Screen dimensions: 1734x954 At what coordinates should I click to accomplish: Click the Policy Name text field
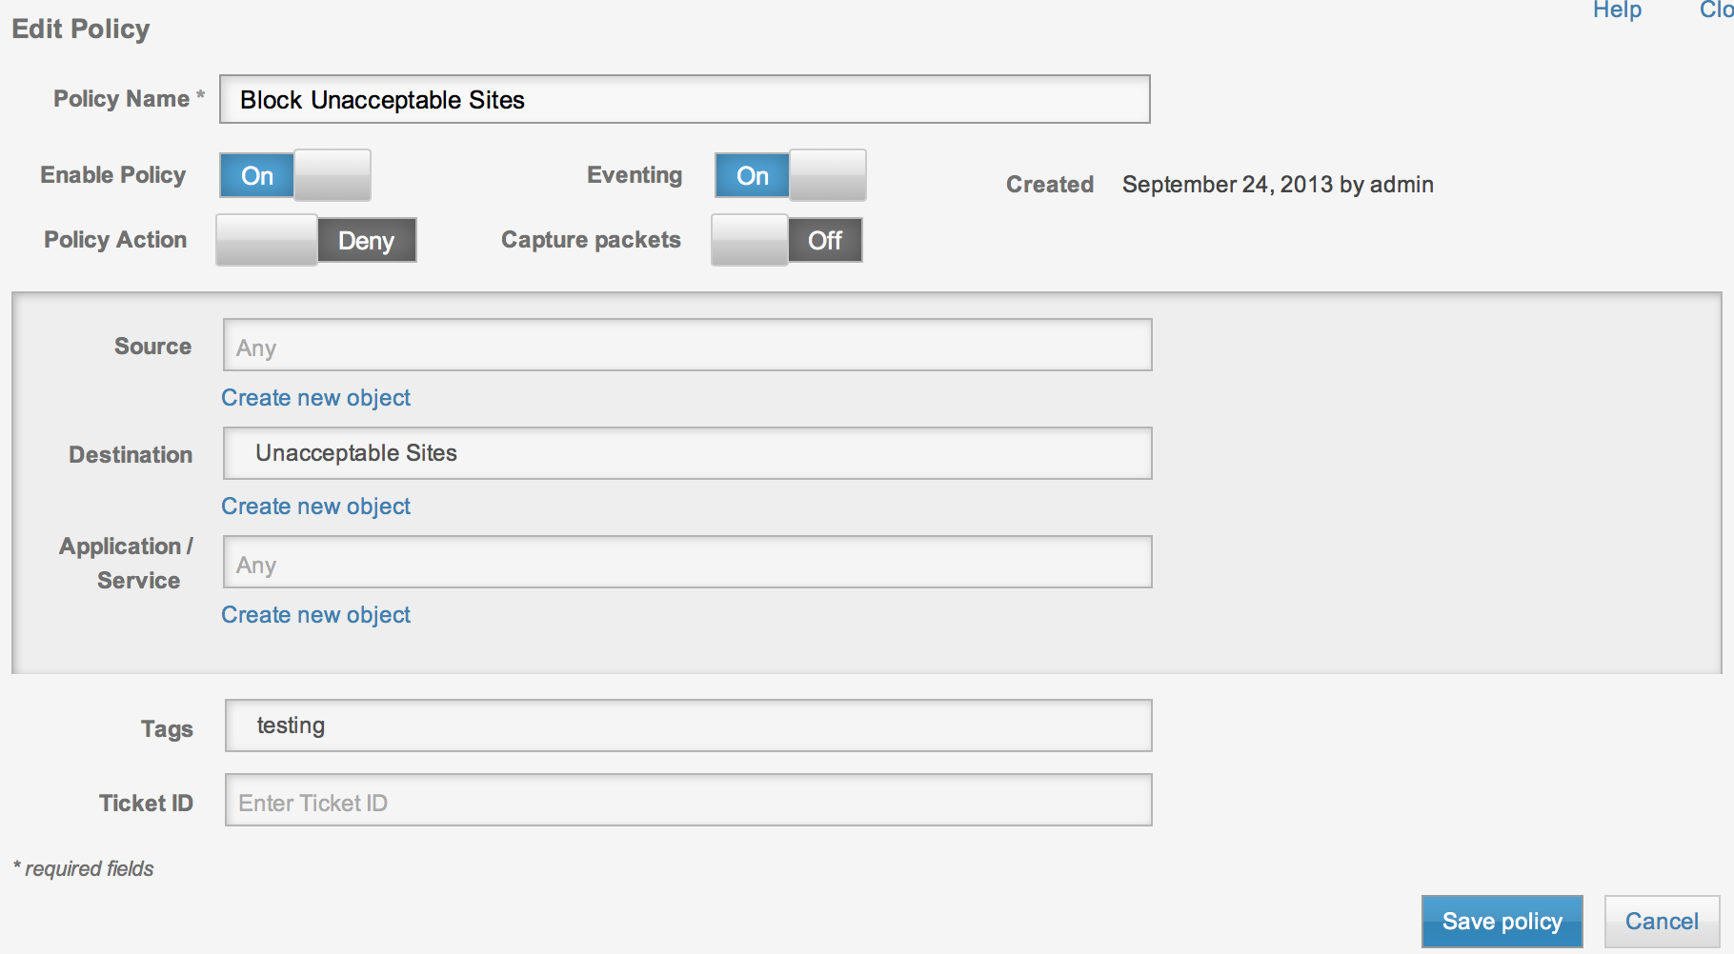[684, 100]
